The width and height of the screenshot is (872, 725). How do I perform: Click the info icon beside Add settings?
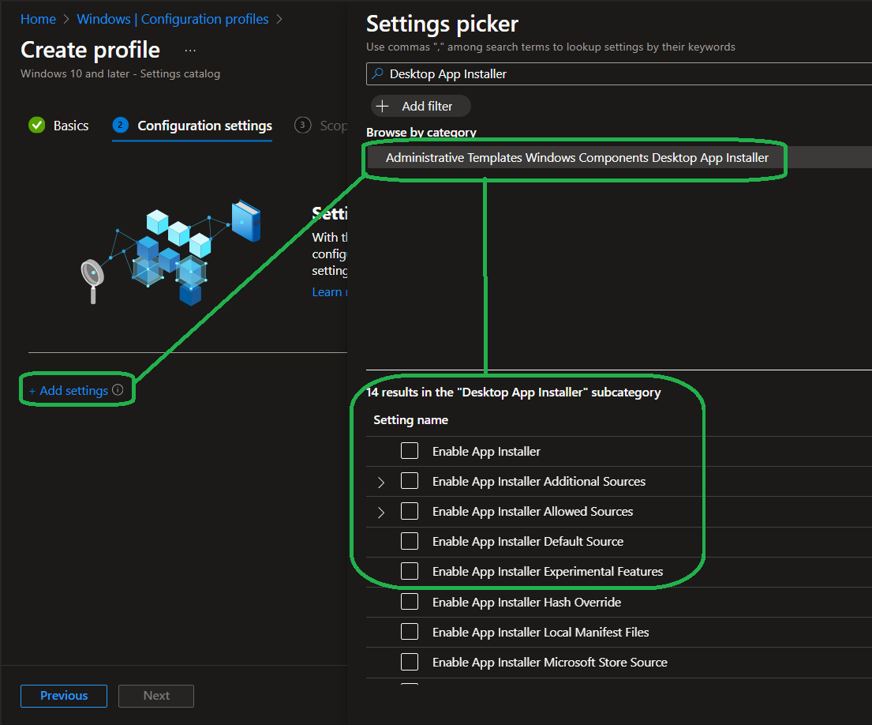[x=118, y=390]
